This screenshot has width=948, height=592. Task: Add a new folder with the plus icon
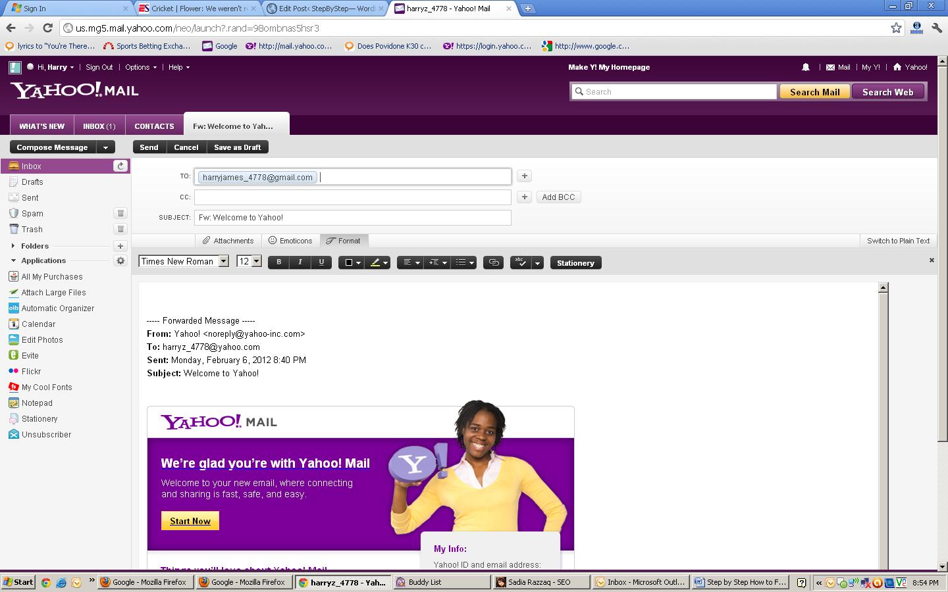click(120, 246)
